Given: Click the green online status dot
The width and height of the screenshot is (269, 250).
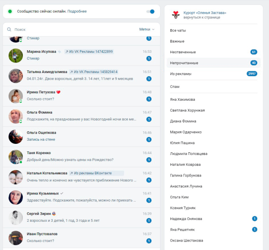Looking at the screenshot, I should tap(10, 11).
